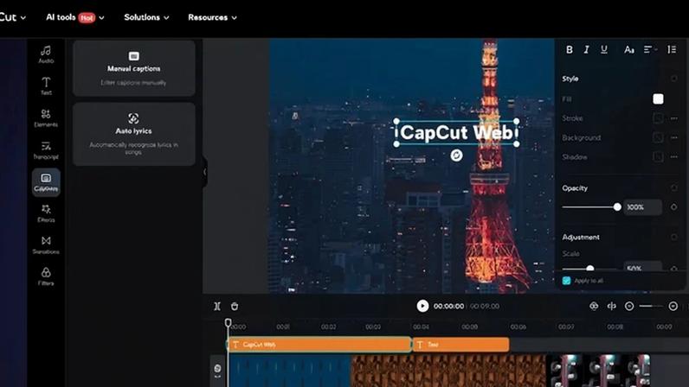Click the link icon in timeline toolbar
This screenshot has width=689, height=387.
[611, 307]
